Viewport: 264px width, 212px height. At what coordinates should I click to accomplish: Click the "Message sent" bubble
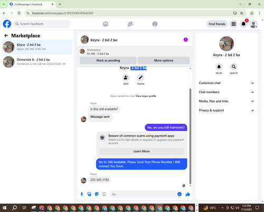pos(100,117)
